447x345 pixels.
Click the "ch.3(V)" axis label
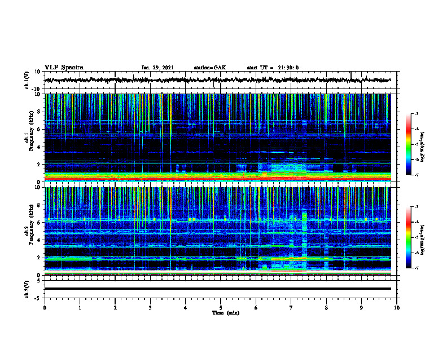click(27, 289)
